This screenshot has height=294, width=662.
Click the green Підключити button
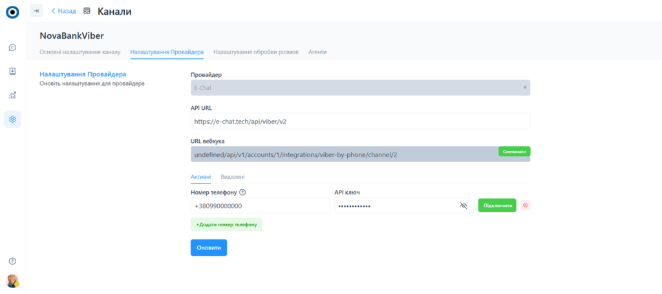(496, 205)
